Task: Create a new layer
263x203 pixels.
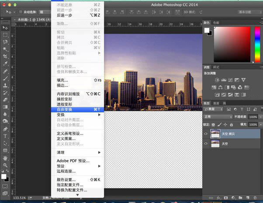Action: [248, 198]
